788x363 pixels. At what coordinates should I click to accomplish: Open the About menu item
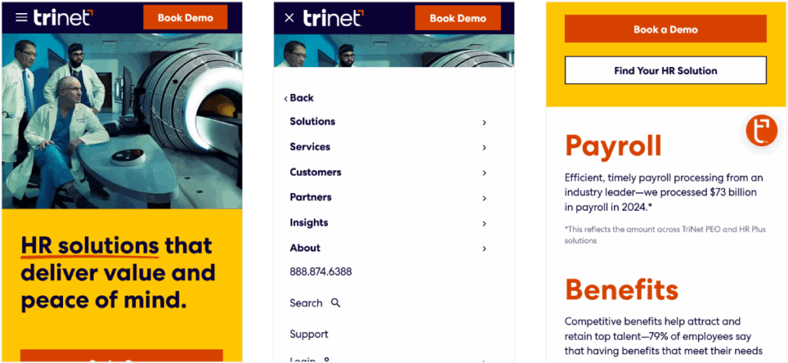pyautogui.click(x=305, y=248)
